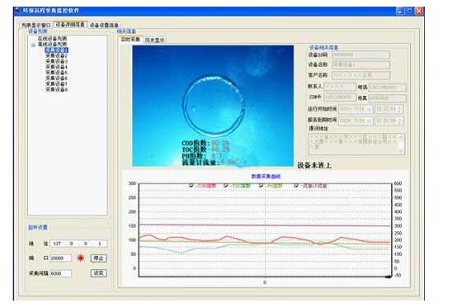Click the 通讯地址 text box scrollbar
452x308 pixels.
(401, 144)
